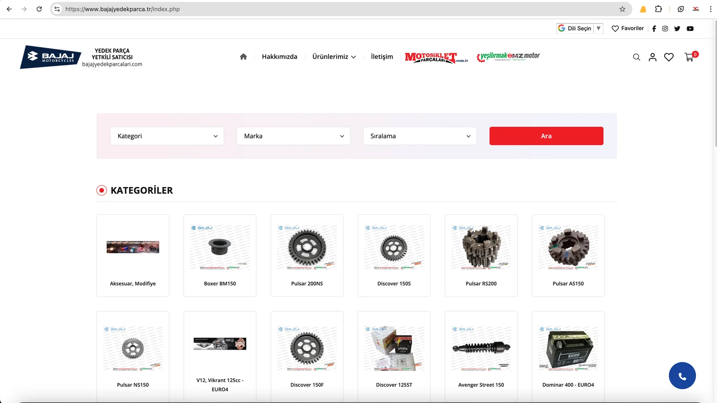Expand the Ürünlerimiz menu
This screenshot has width=717, height=403.
coord(334,56)
